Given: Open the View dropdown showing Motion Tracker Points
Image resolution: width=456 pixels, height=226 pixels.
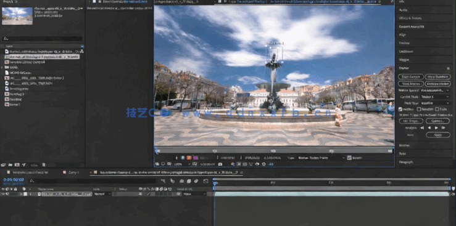Looking at the screenshot, I should click(321, 158).
